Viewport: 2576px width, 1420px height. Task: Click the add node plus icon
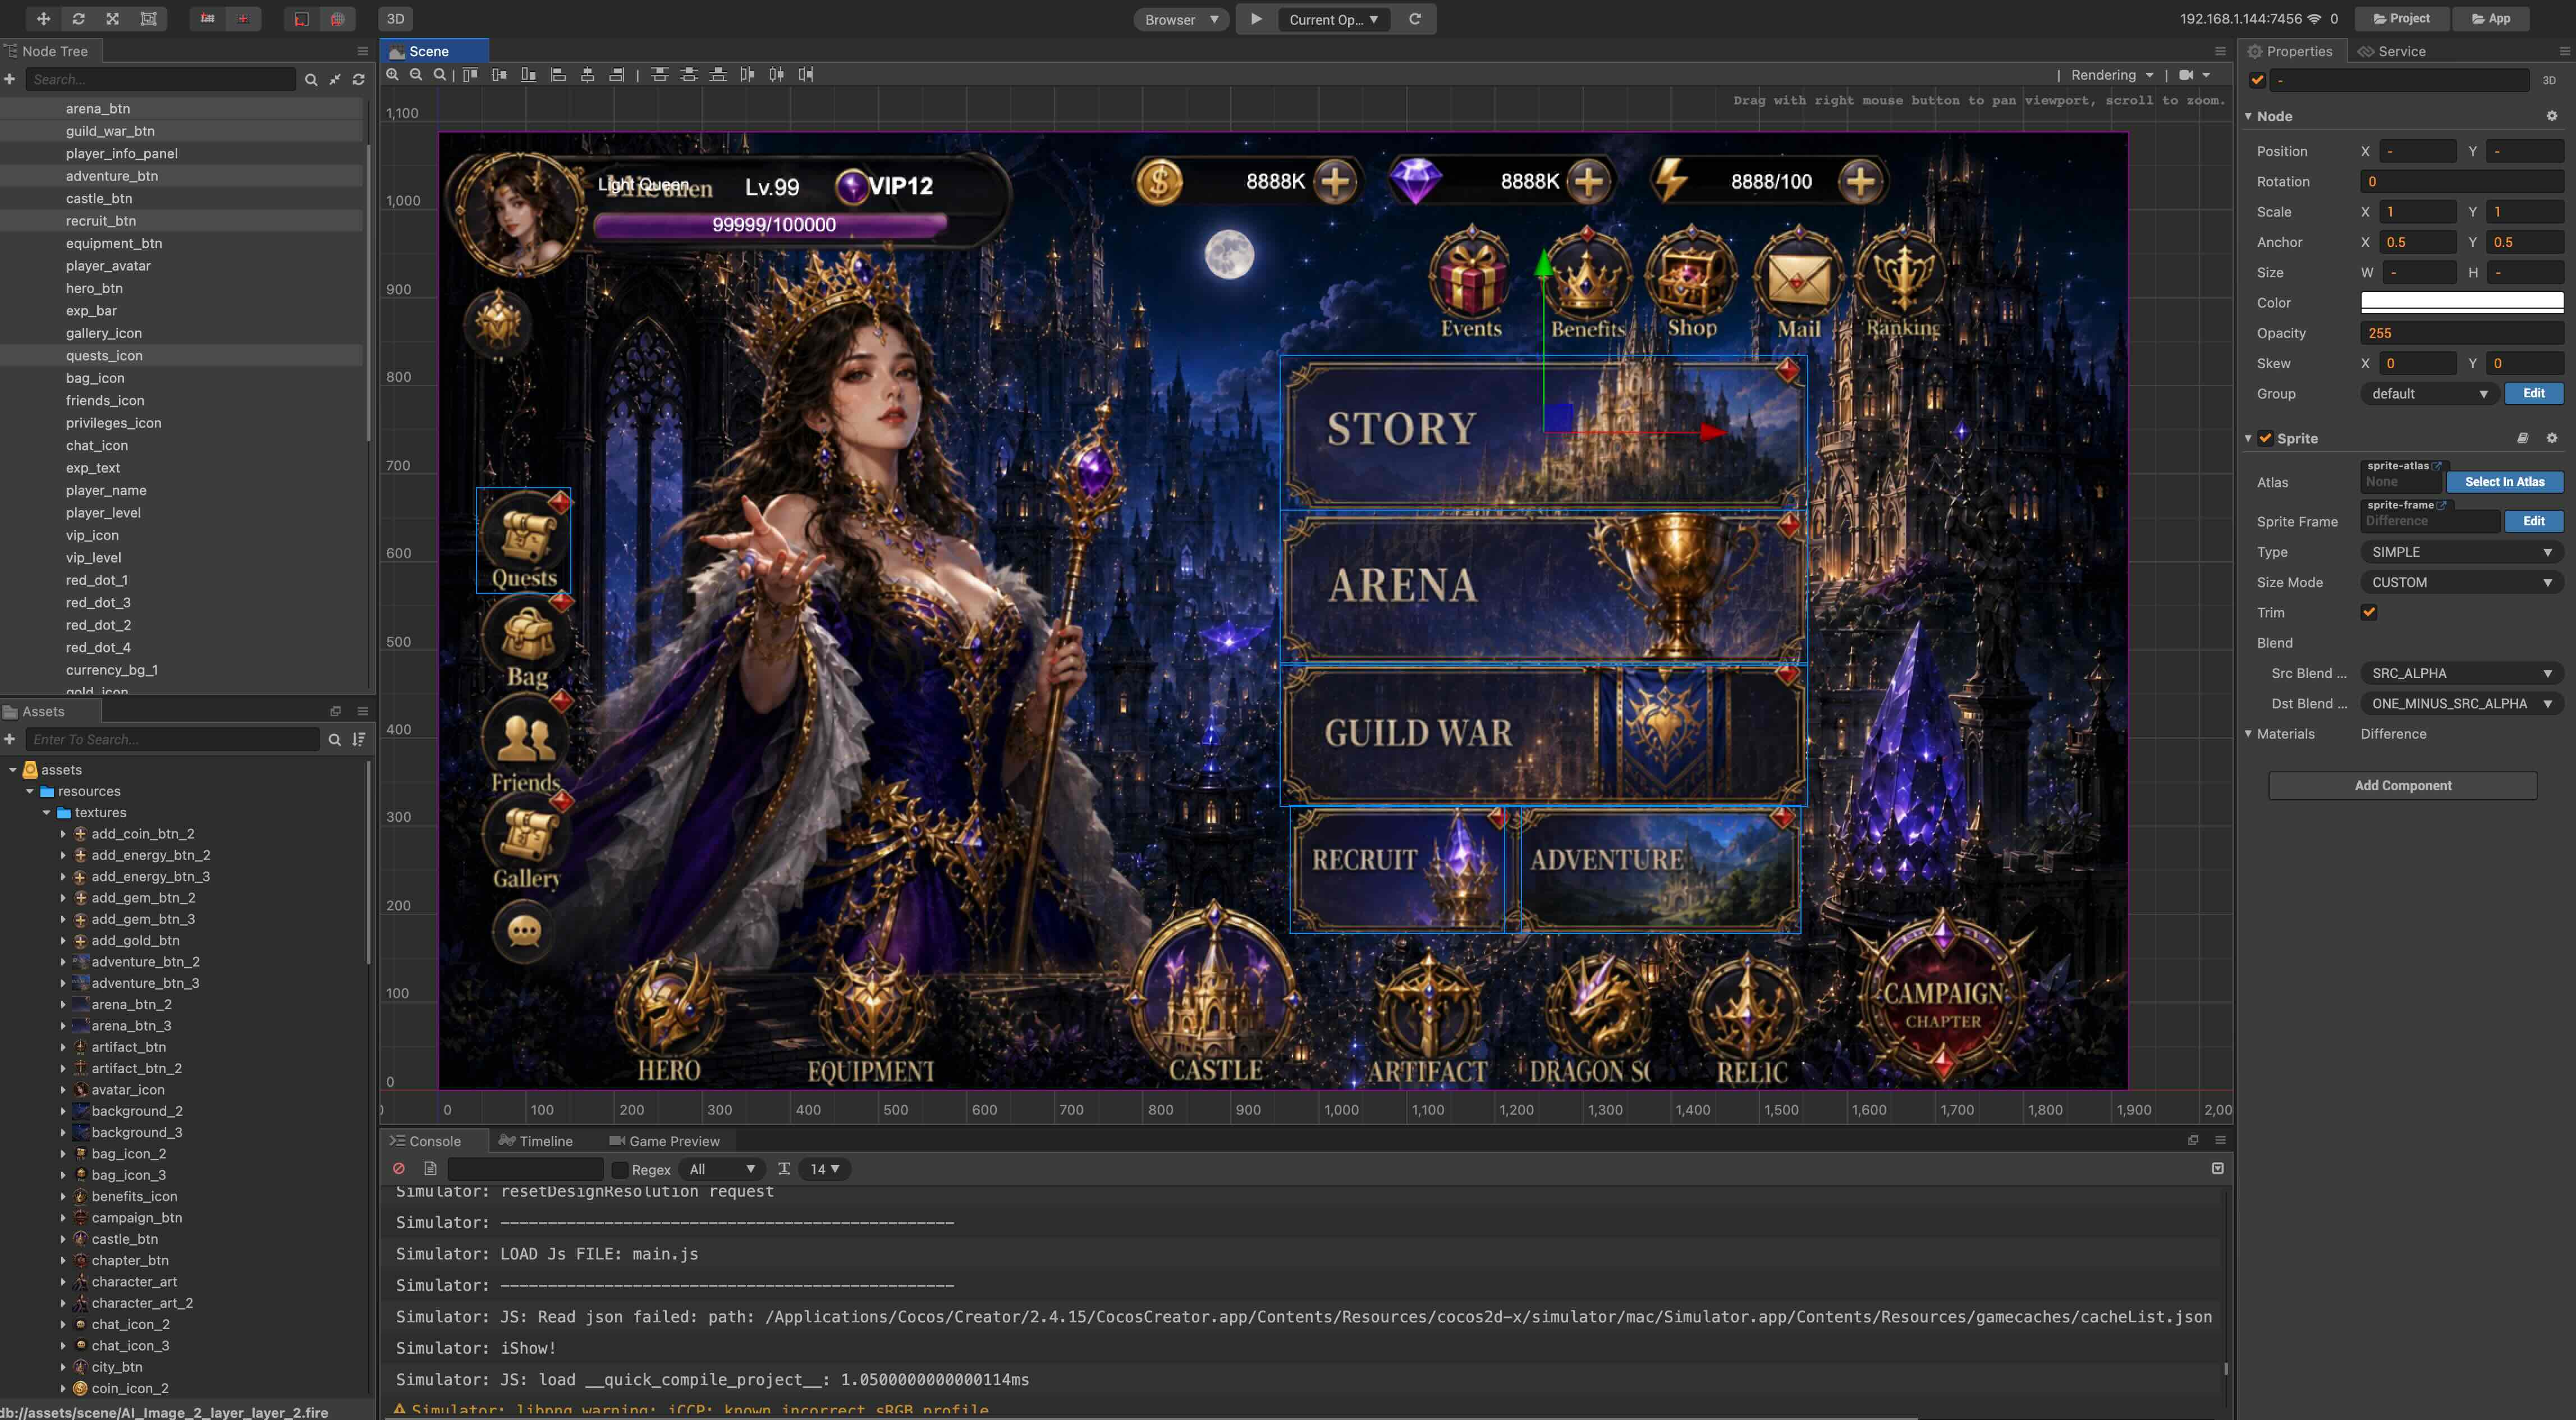click(x=10, y=79)
